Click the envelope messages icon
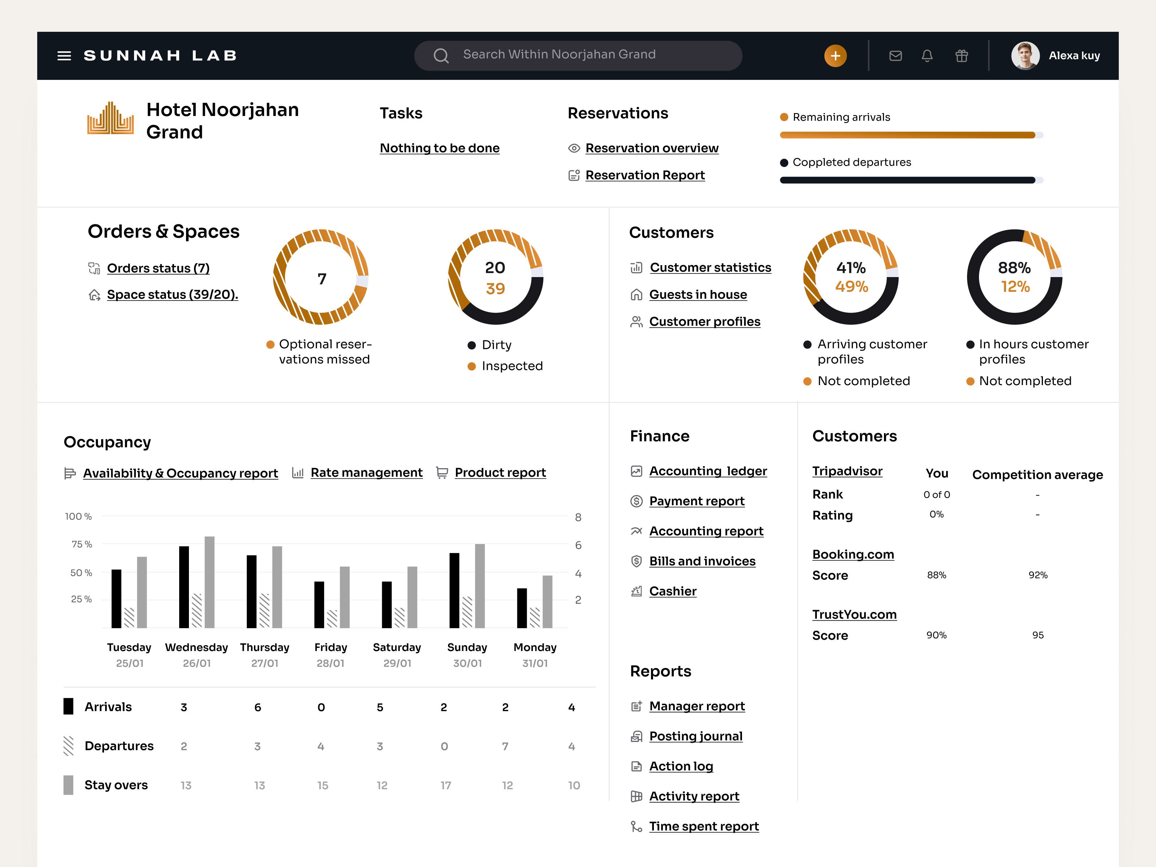 coord(895,55)
